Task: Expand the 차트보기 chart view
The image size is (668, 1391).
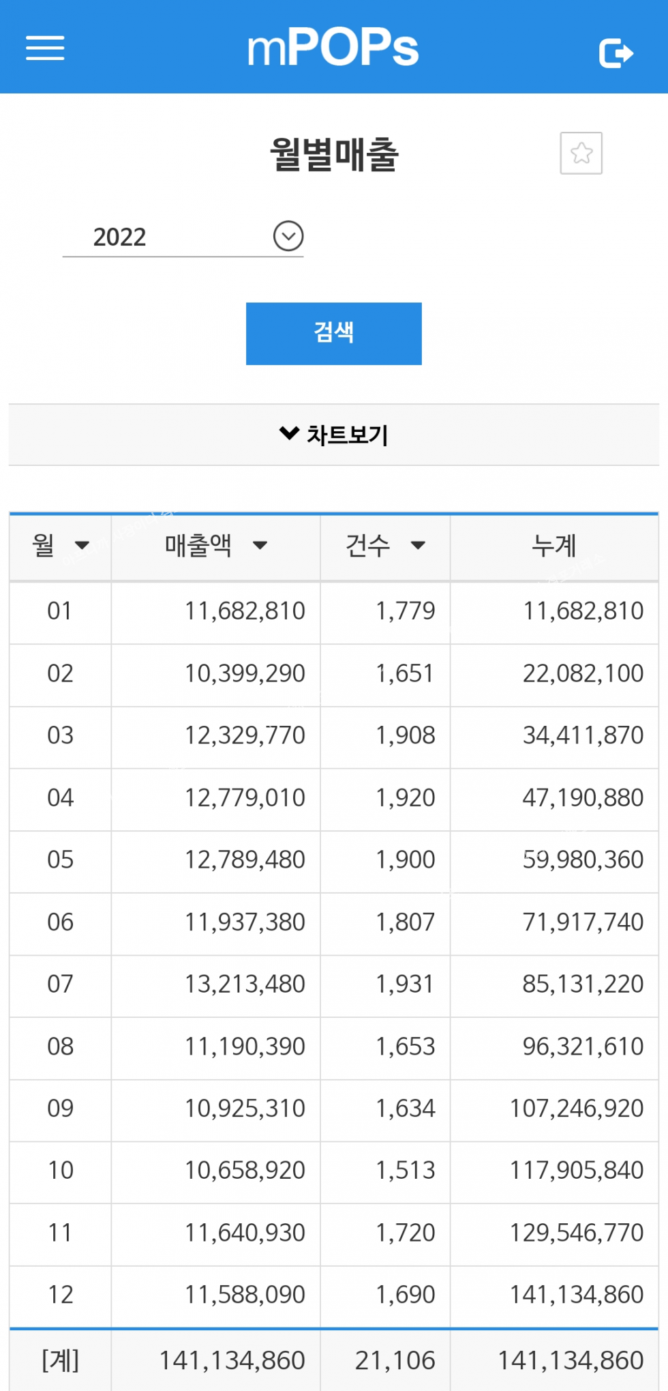Action: 333,435
